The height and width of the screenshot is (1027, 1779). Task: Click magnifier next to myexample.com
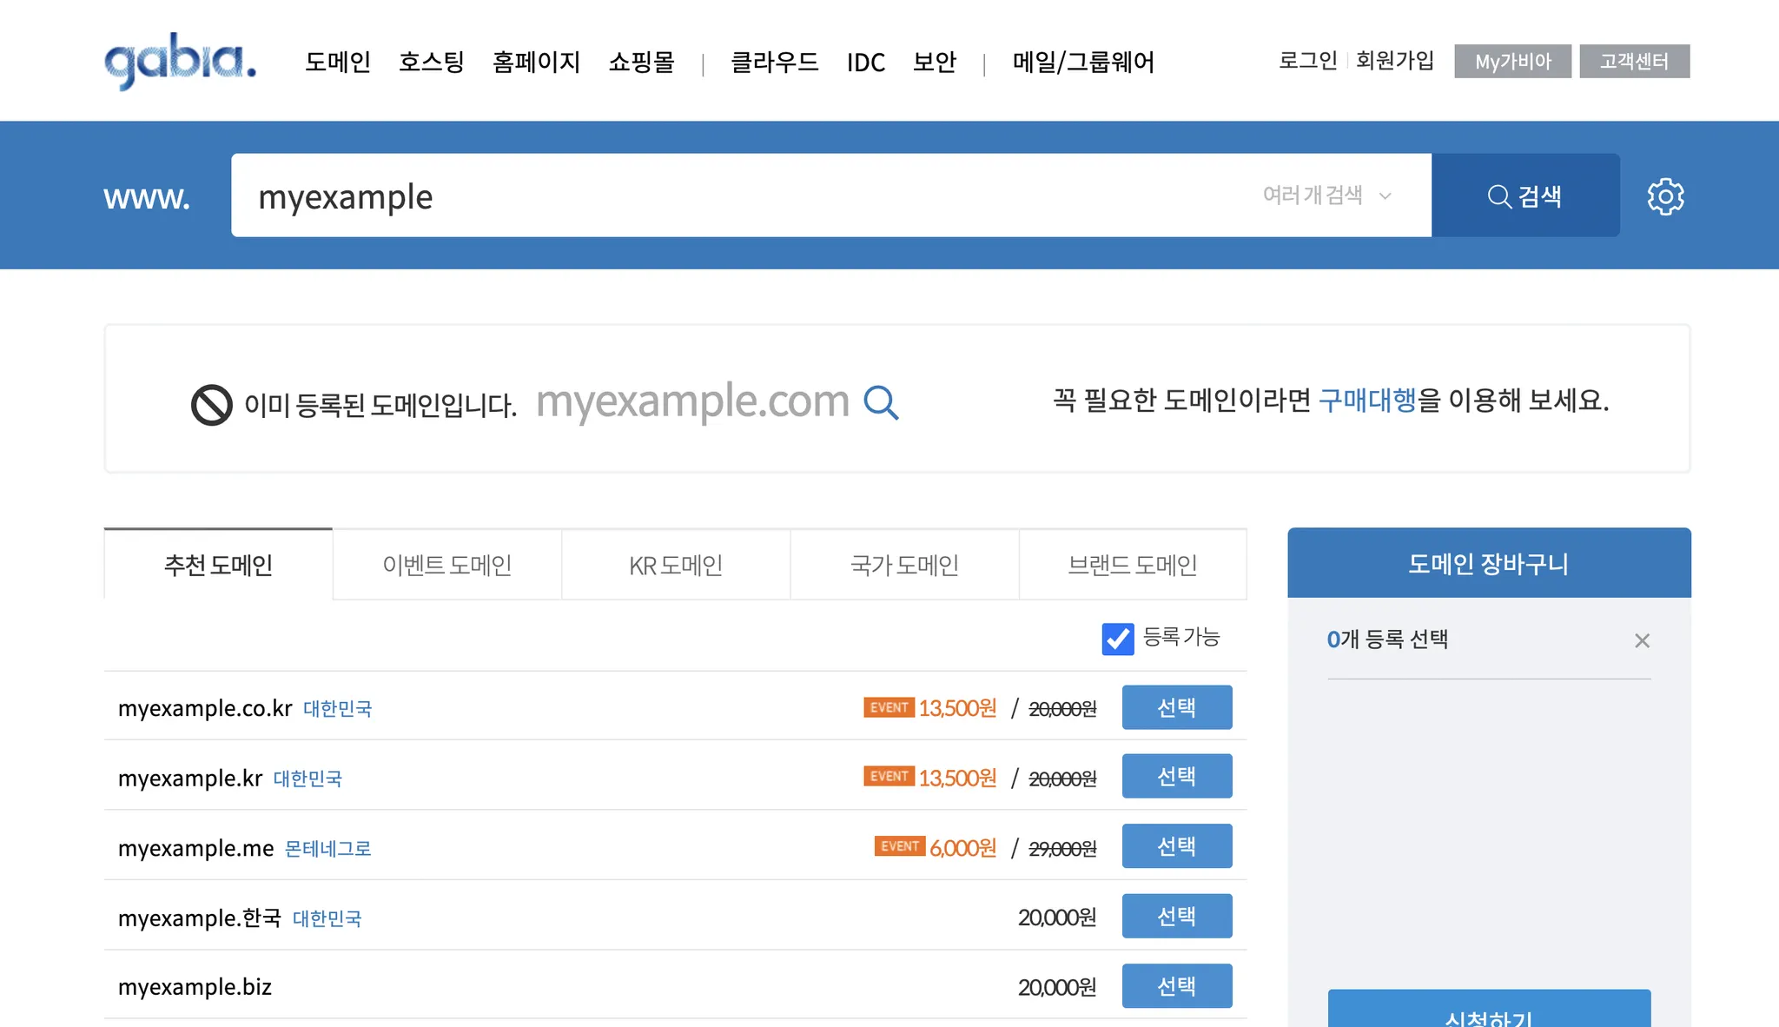881,402
